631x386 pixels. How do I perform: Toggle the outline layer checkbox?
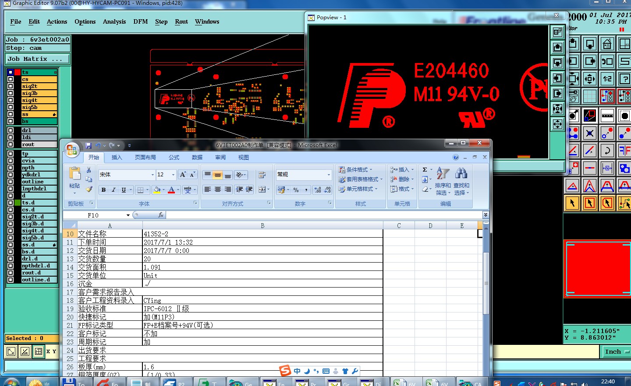pos(11,182)
